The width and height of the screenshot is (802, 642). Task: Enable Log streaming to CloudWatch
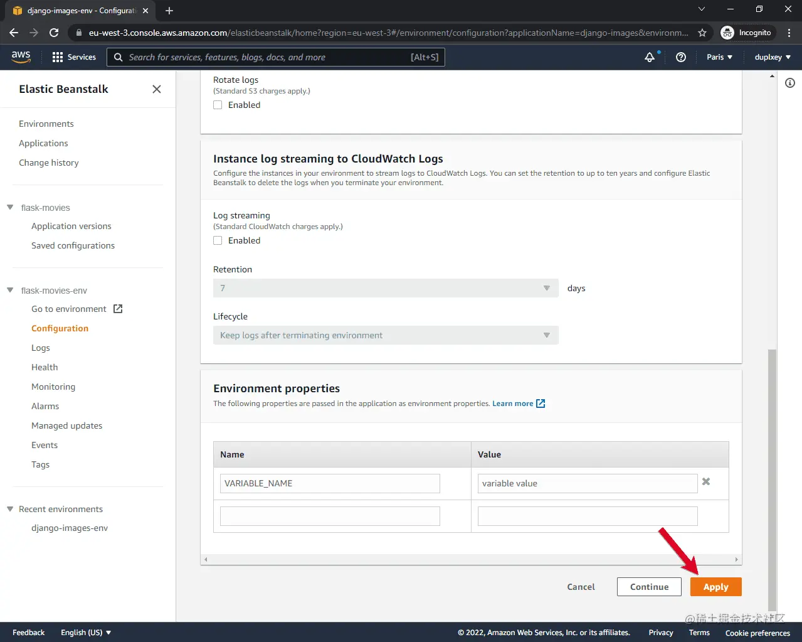[x=217, y=240]
